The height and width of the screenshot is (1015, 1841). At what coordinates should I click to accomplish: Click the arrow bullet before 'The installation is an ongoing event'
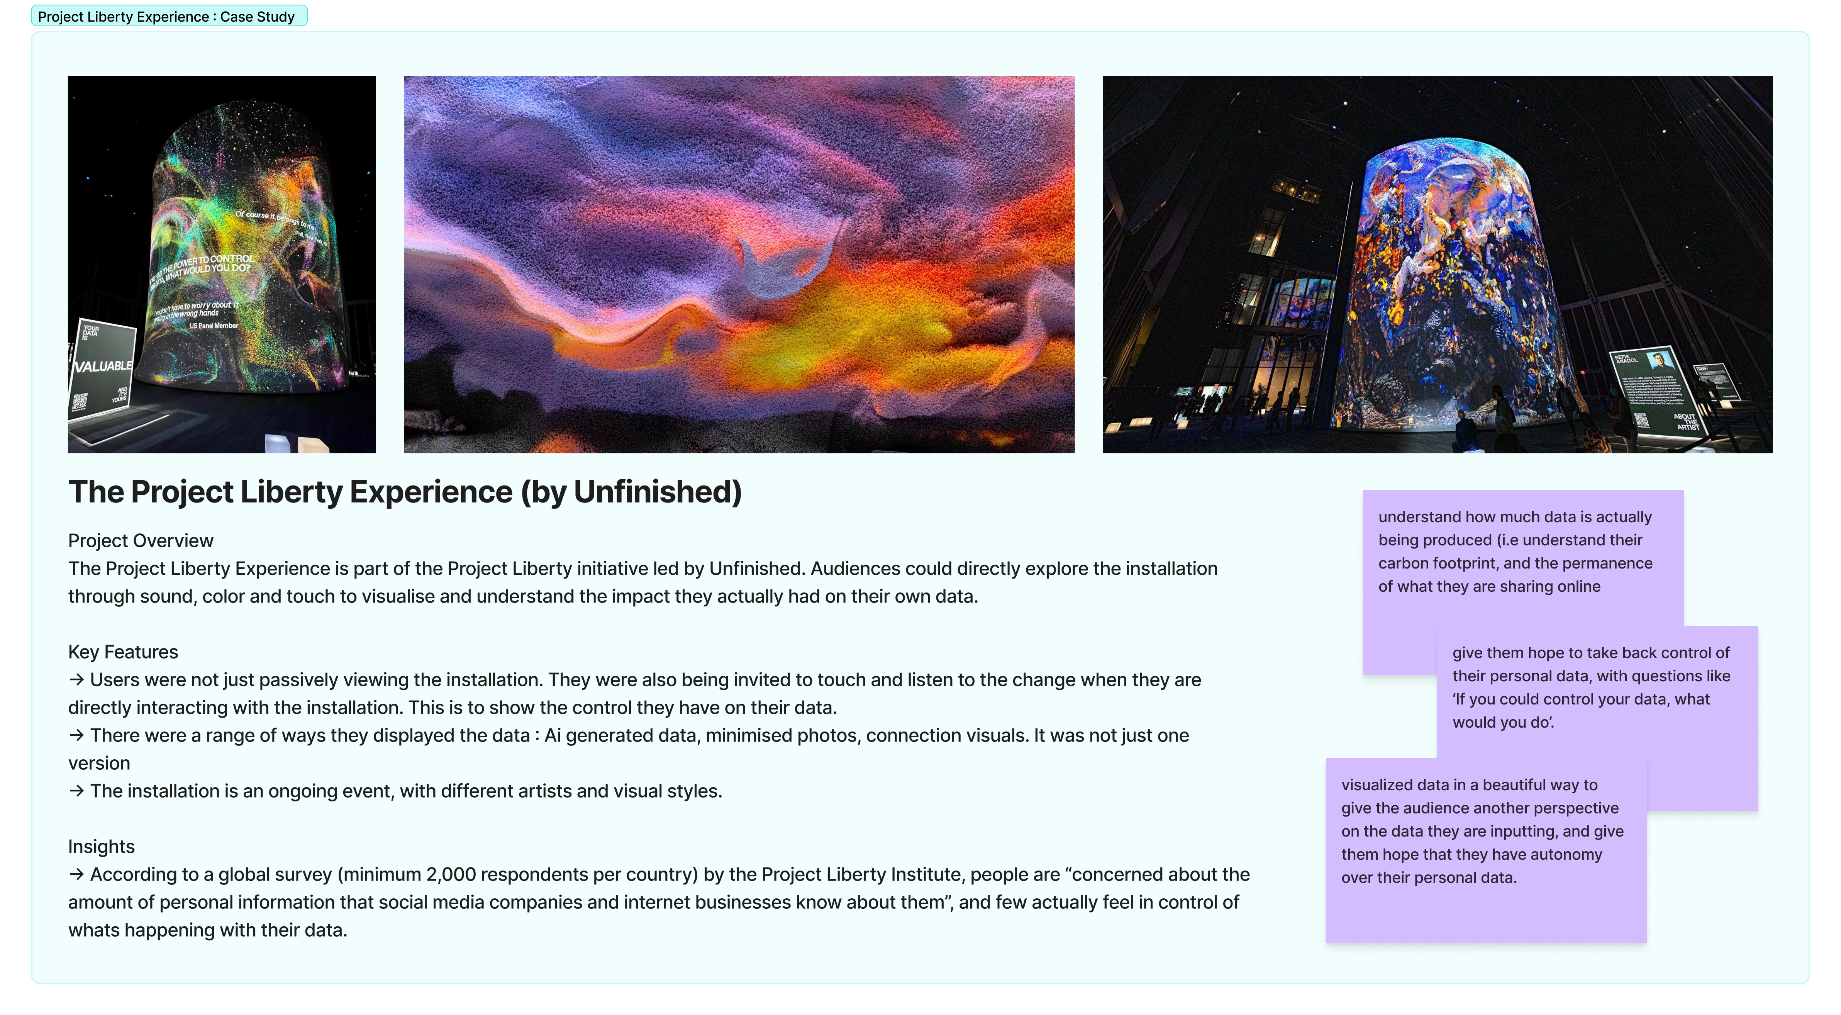(76, 791)
